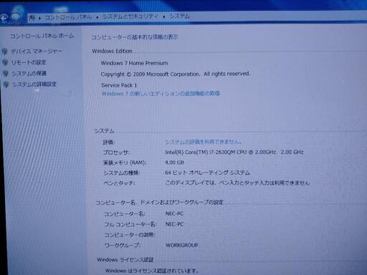
Task: Click Windows 7 new edition features link
Action: coord(161,94)
